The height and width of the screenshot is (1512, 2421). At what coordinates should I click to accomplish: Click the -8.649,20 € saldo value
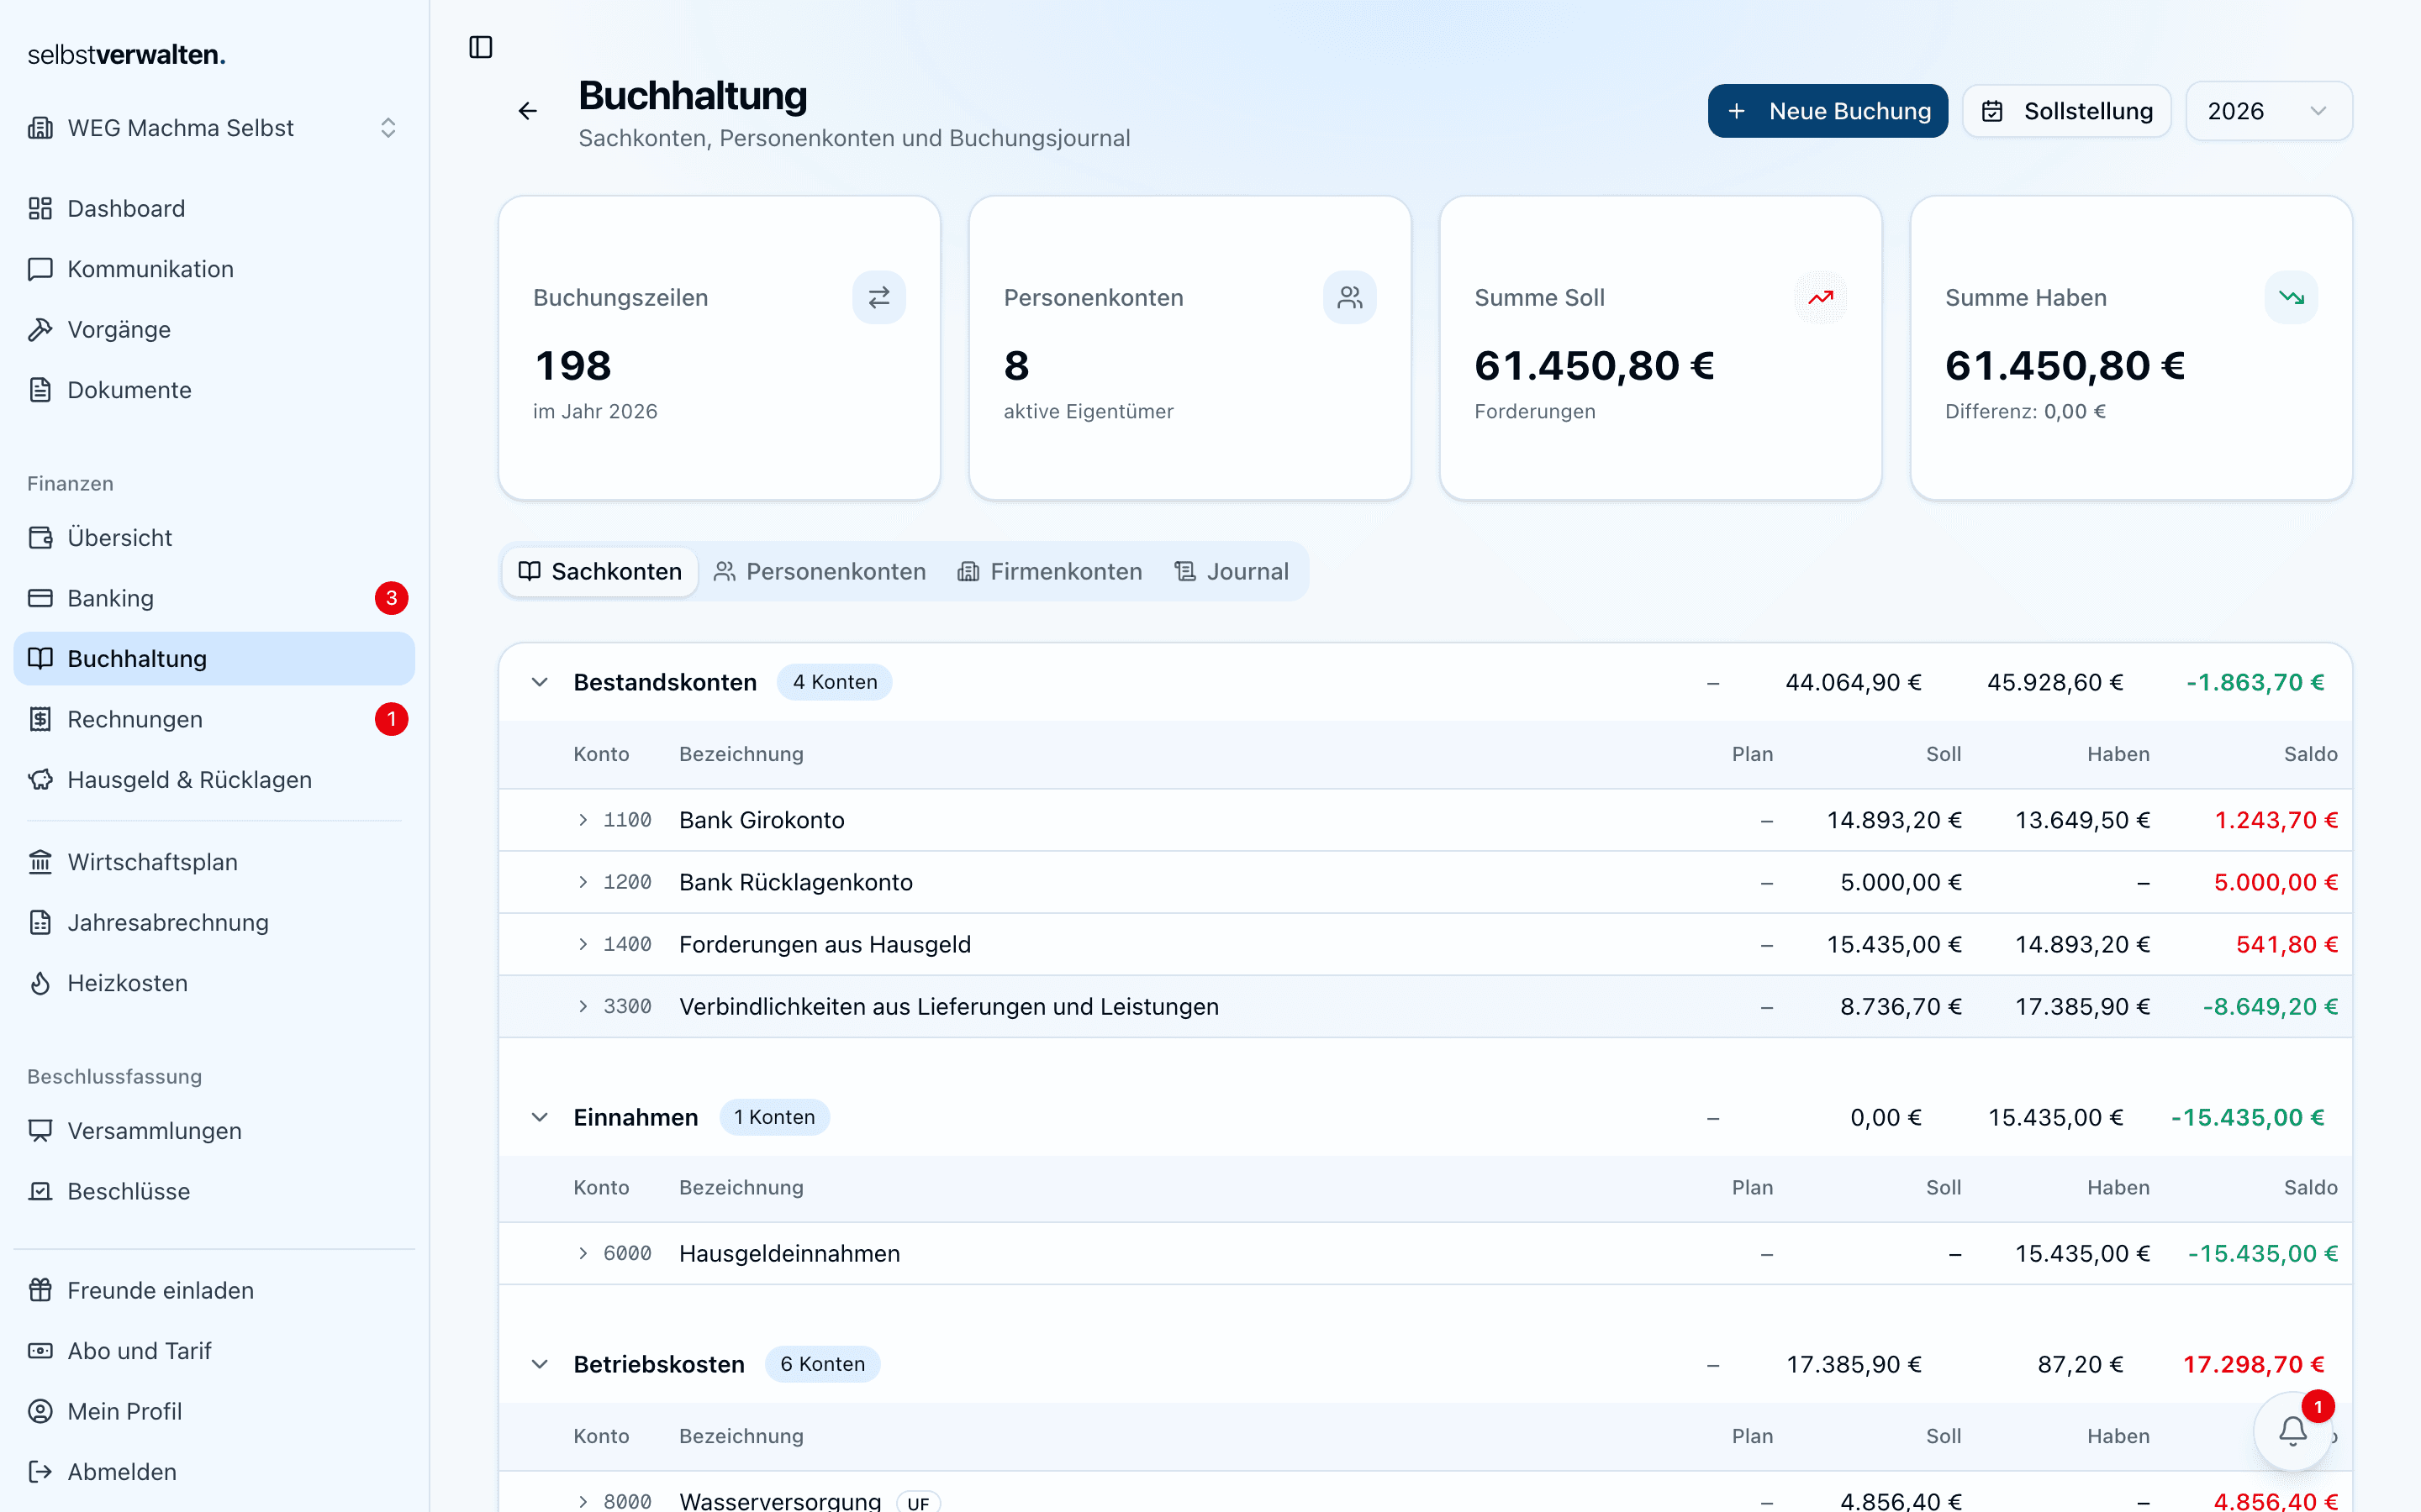[x=2270, y=1006]
